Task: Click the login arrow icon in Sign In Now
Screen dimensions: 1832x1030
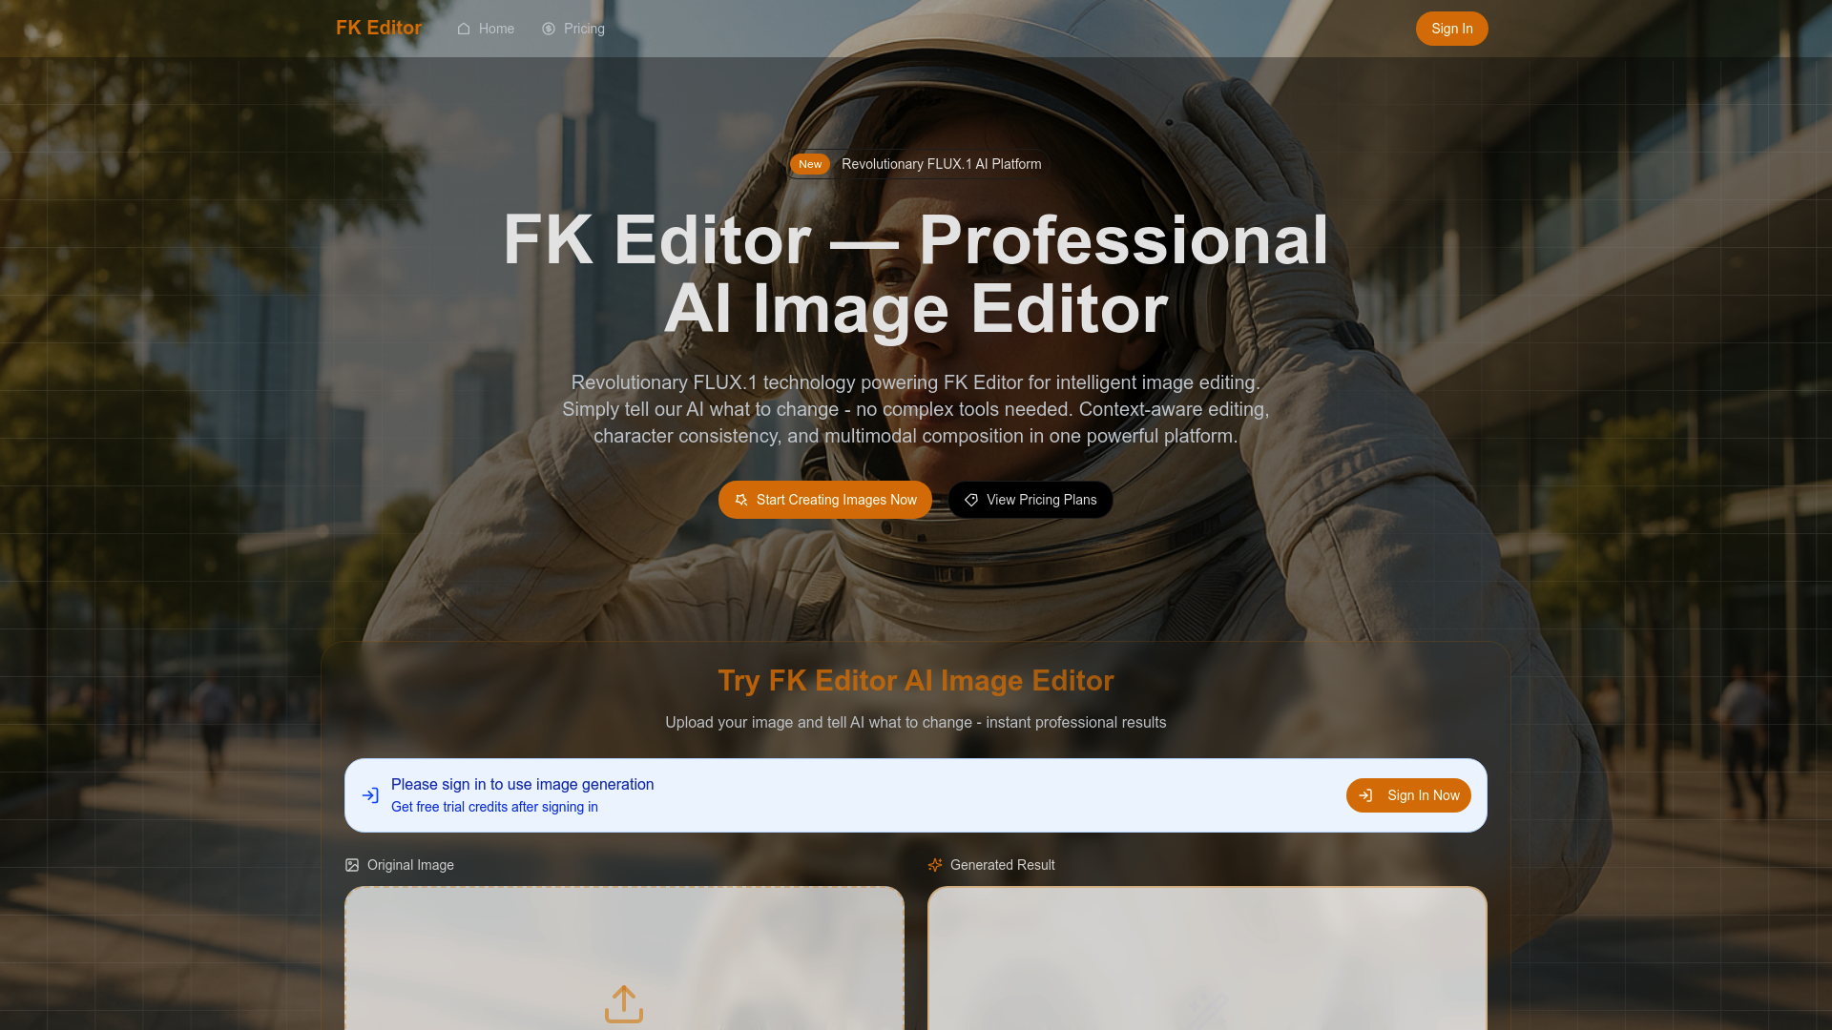Action: (x=1365, y=795)
